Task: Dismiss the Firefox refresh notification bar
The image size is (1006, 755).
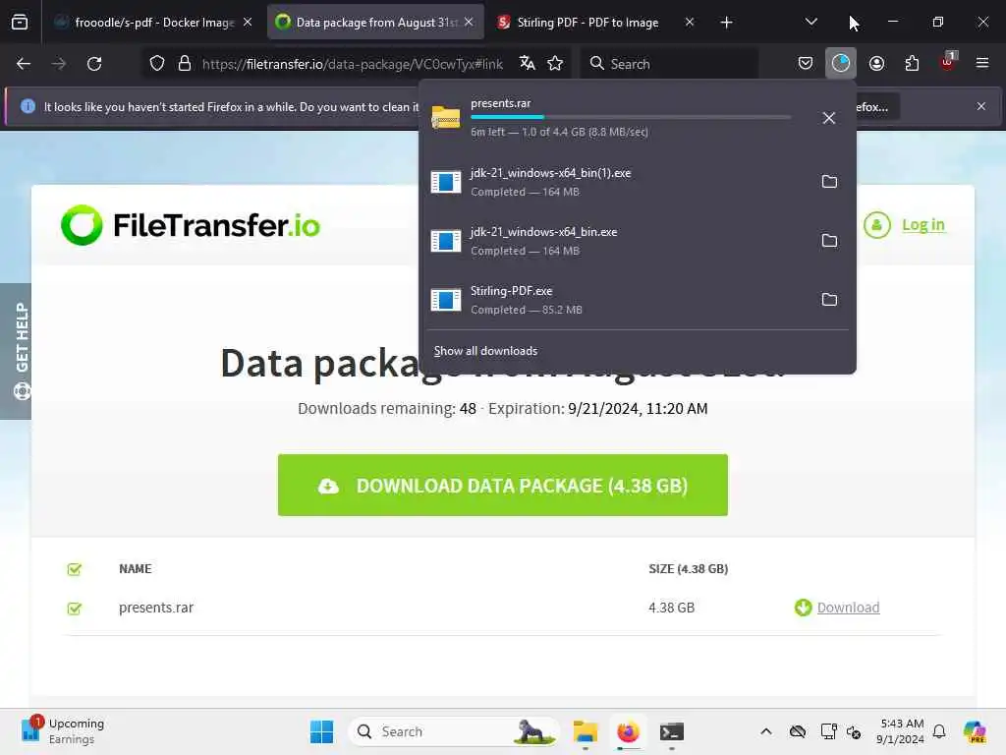Action: tap(981, 106)
